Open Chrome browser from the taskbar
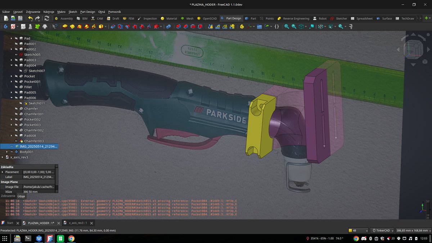Screen dimensions: 432x243 click(x=71, y=238)
